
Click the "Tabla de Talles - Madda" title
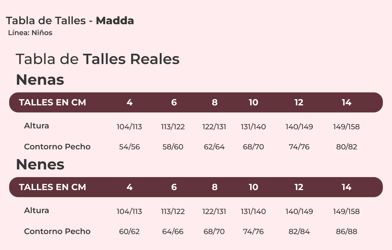click(x=70, y=21)
